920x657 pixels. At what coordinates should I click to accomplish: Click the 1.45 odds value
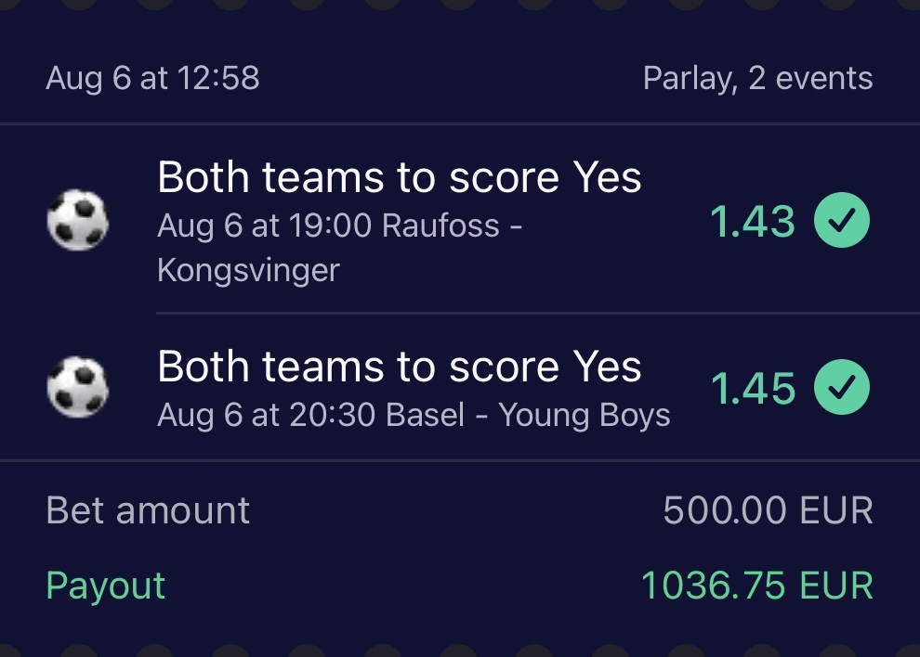[753, 388]
